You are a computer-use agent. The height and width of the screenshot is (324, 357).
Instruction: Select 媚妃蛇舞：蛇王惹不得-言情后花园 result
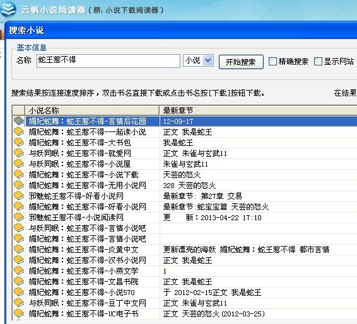[x=88, y=121]
